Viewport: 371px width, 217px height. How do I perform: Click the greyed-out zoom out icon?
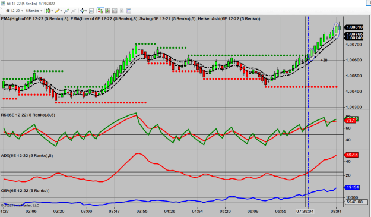(74, 11)
